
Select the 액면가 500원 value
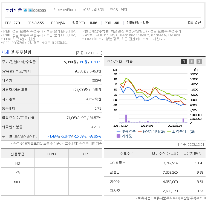click(97, 81)
